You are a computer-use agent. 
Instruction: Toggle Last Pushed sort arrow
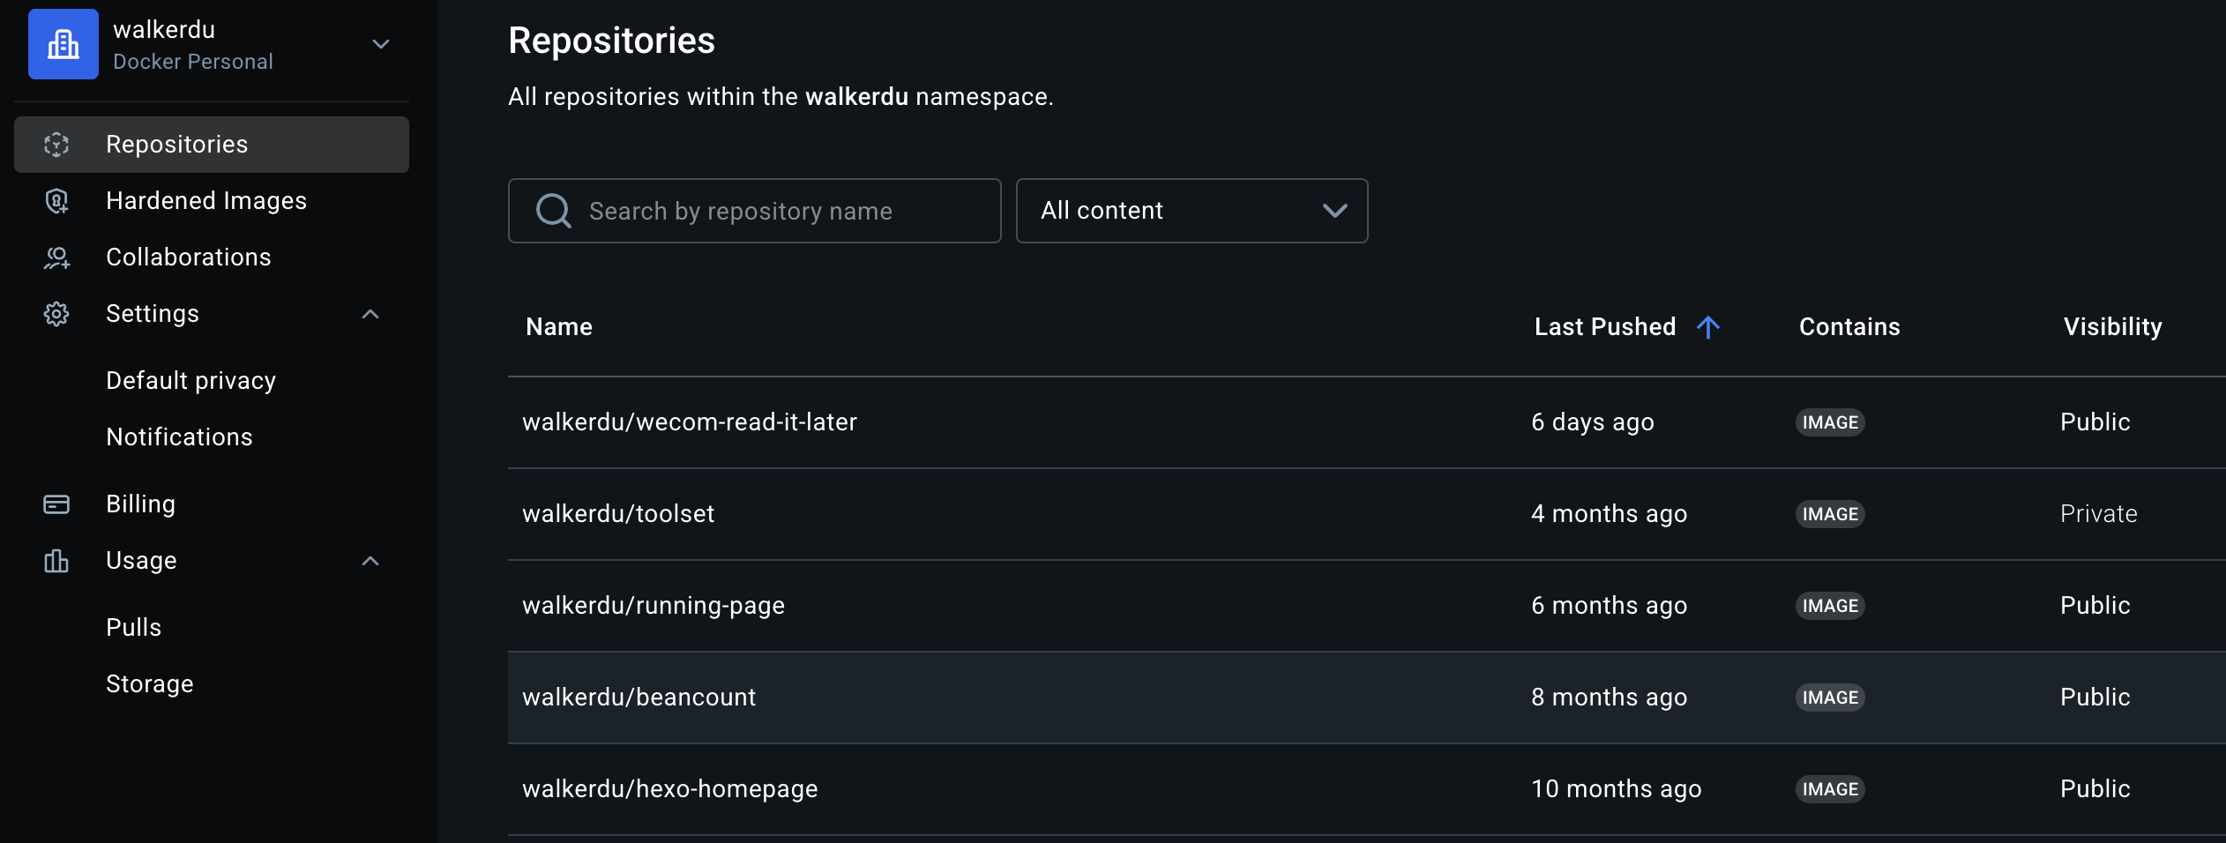click(x=1708, y=327)
